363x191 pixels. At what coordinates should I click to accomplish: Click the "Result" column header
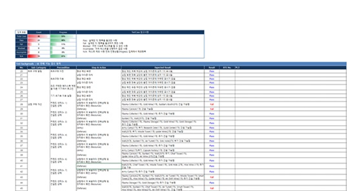pos(212,68)
